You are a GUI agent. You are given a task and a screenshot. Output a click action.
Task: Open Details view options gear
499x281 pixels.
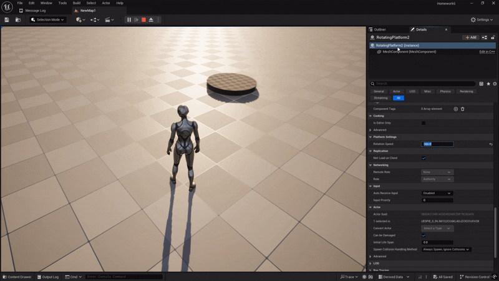click(x=495, y=84)
